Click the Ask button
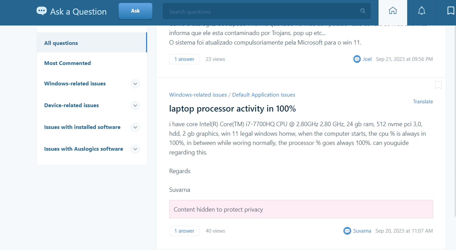456x250 pixels. click(136, 11)
